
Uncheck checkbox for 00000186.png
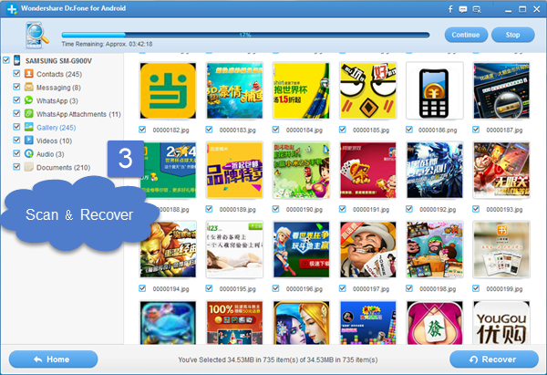(409, 130)
